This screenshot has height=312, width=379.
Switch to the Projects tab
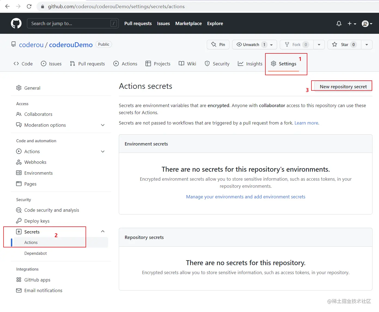158,63
